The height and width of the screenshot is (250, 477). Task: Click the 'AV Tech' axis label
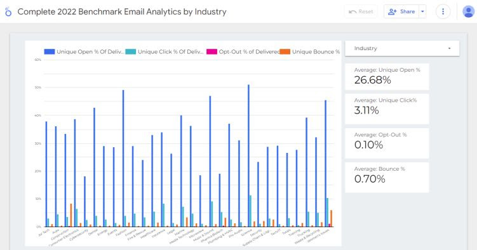(x=44, y=233)
